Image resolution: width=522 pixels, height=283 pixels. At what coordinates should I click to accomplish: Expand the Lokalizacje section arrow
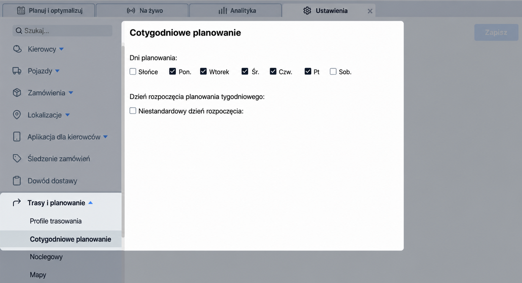coord(67,115)
